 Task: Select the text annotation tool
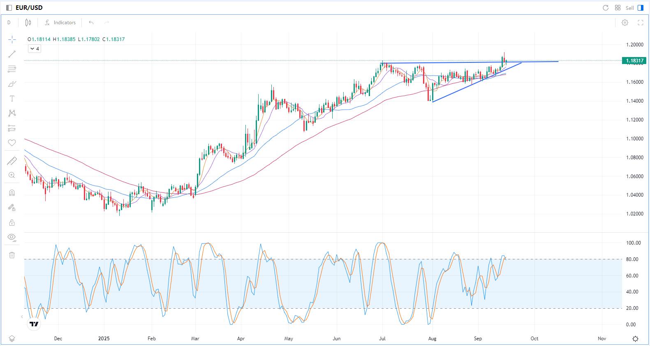[12, 99]
